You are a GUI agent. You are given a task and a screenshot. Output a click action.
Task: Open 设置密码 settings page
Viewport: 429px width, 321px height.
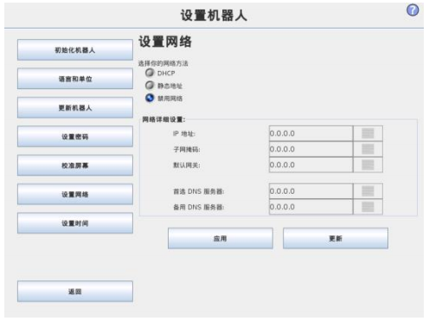(x=75, y=137)
